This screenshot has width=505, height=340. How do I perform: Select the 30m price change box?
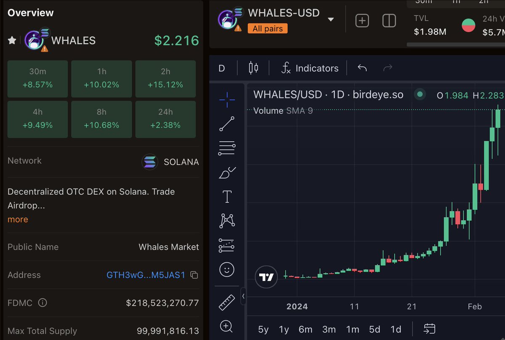tap(38, 79)
